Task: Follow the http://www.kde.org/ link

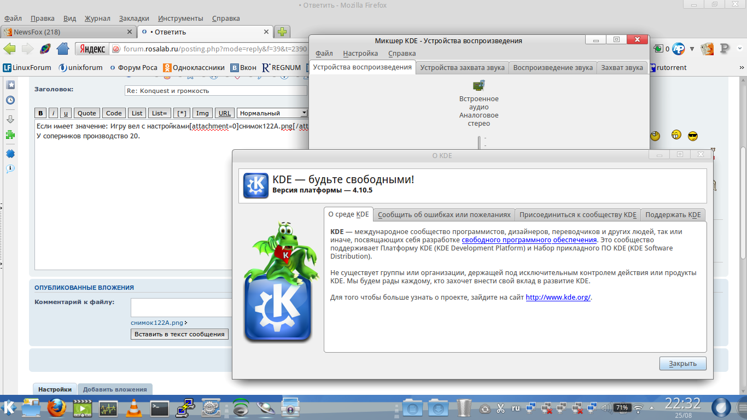Action: pyautogui.click(x=558, y=297)
